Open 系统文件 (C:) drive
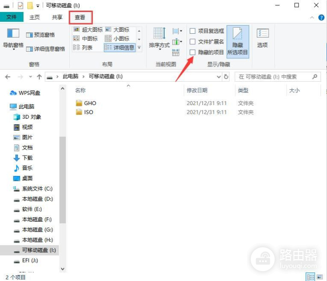 33,188
